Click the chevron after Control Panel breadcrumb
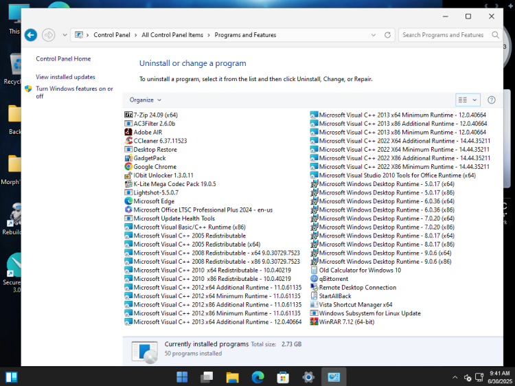 pos(136,35)
